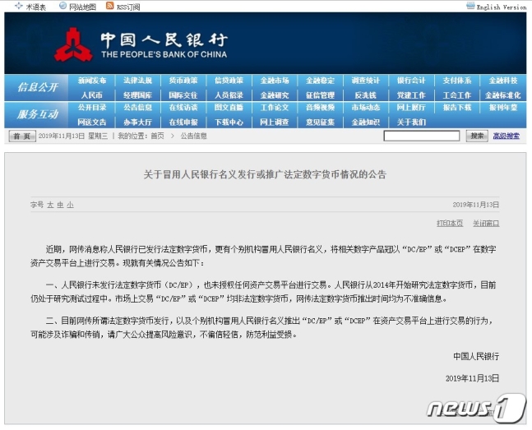Click the People's Bank of China red logo
The image size is (532, 430).
[x=73, y=44]
